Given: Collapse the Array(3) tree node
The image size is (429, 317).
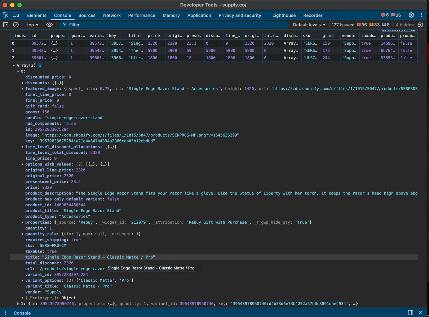Looking at the screenshot, I should click(14, 66).
